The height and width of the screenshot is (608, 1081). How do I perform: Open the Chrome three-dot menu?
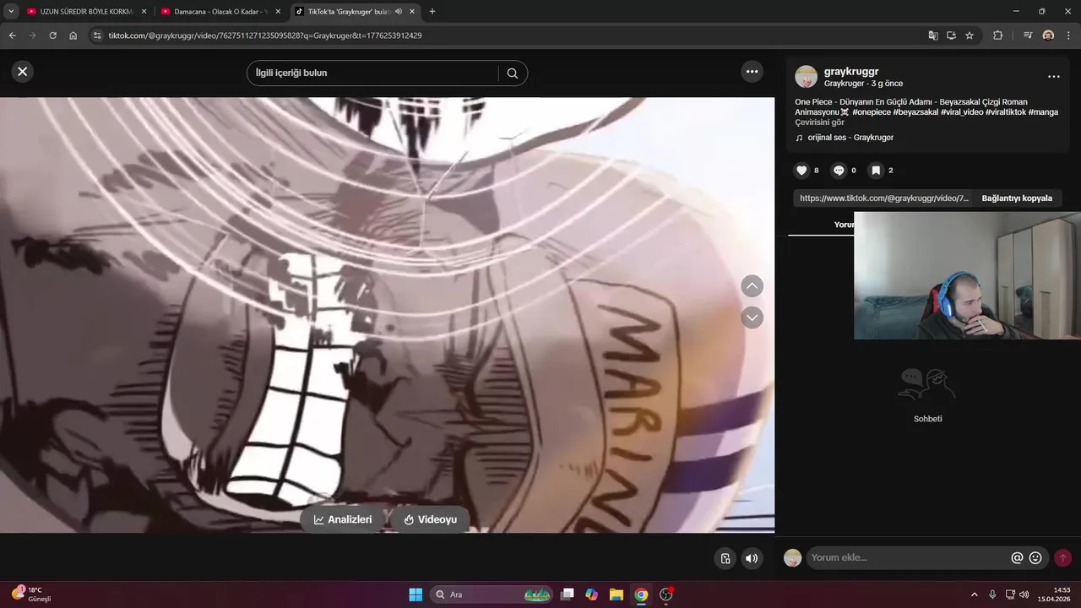click(1068, 35)
